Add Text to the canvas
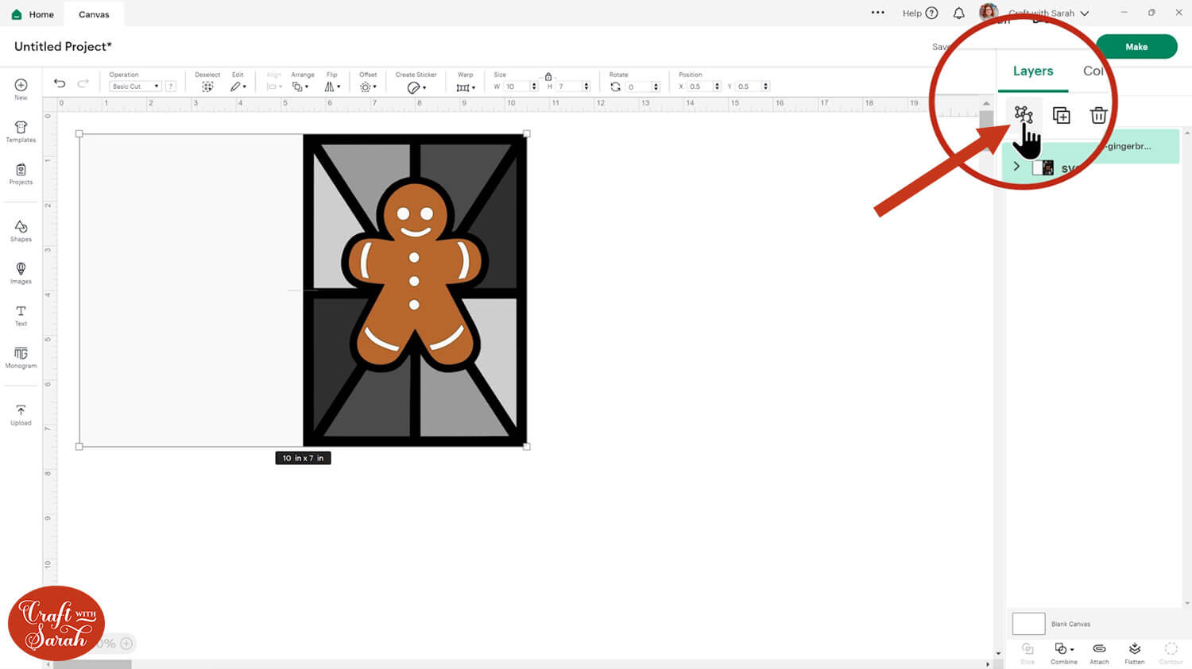Screen dimensions: 1192x669 tap(21, 315)
